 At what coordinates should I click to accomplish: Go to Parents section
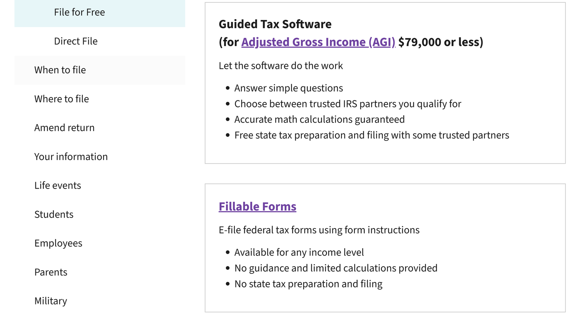pos(99,272)
